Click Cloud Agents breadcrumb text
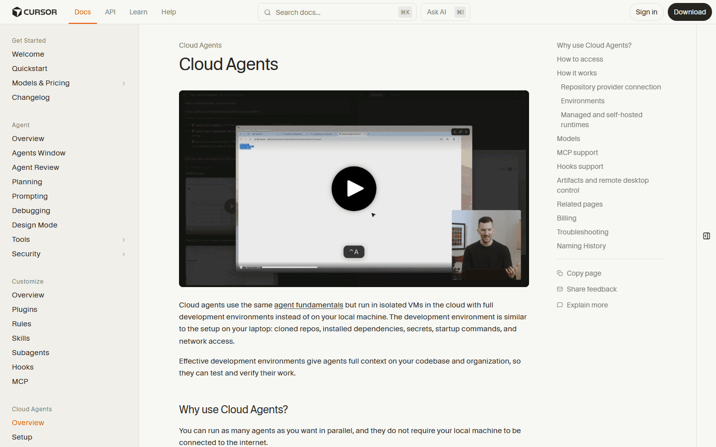The width and height of the screenshot is (716, 447). click(x=200, y=45)
